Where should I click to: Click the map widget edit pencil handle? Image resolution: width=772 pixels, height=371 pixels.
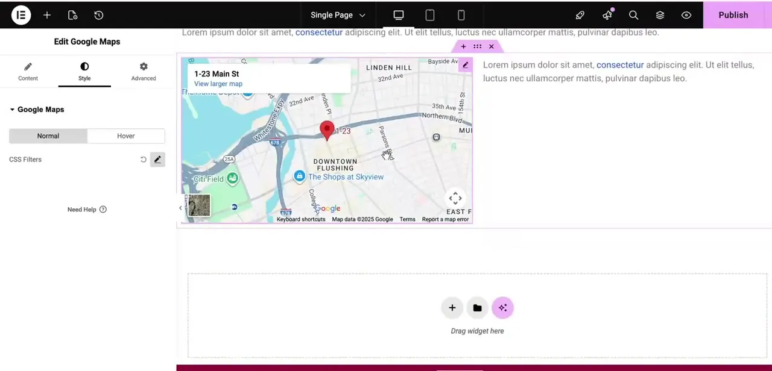[x=465, y=65]
